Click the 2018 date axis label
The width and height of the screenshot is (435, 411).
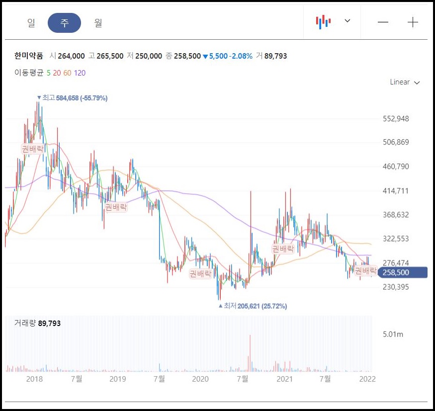[x=34, y=379]
